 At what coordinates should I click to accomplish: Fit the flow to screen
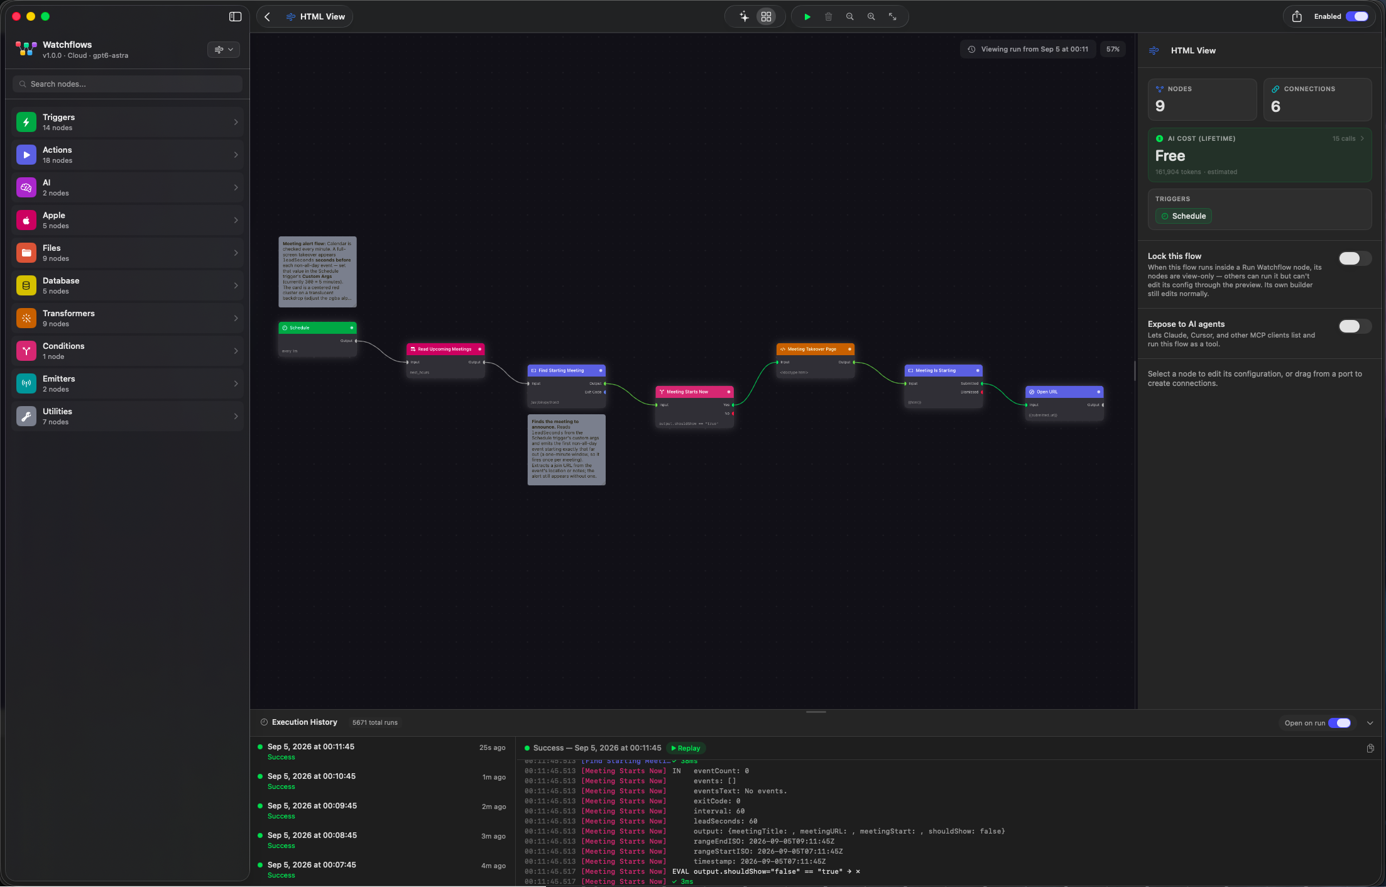point(893,17)
